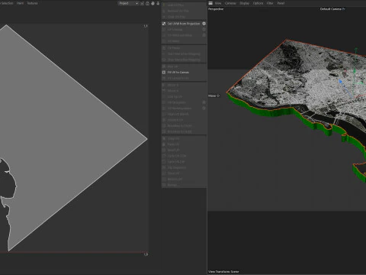Open the UV Straighten settings gear
Image resolution: width=366 pixels, height=275 pixels.
(204, 102)
